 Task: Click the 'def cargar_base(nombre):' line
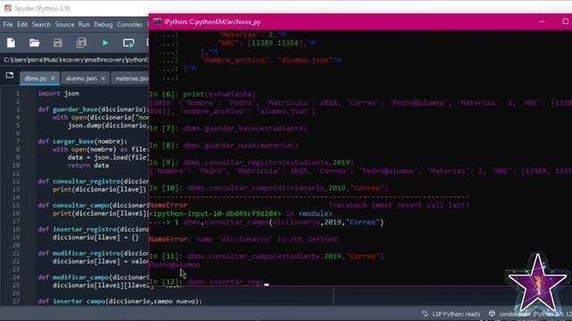[x=83, y=141]
